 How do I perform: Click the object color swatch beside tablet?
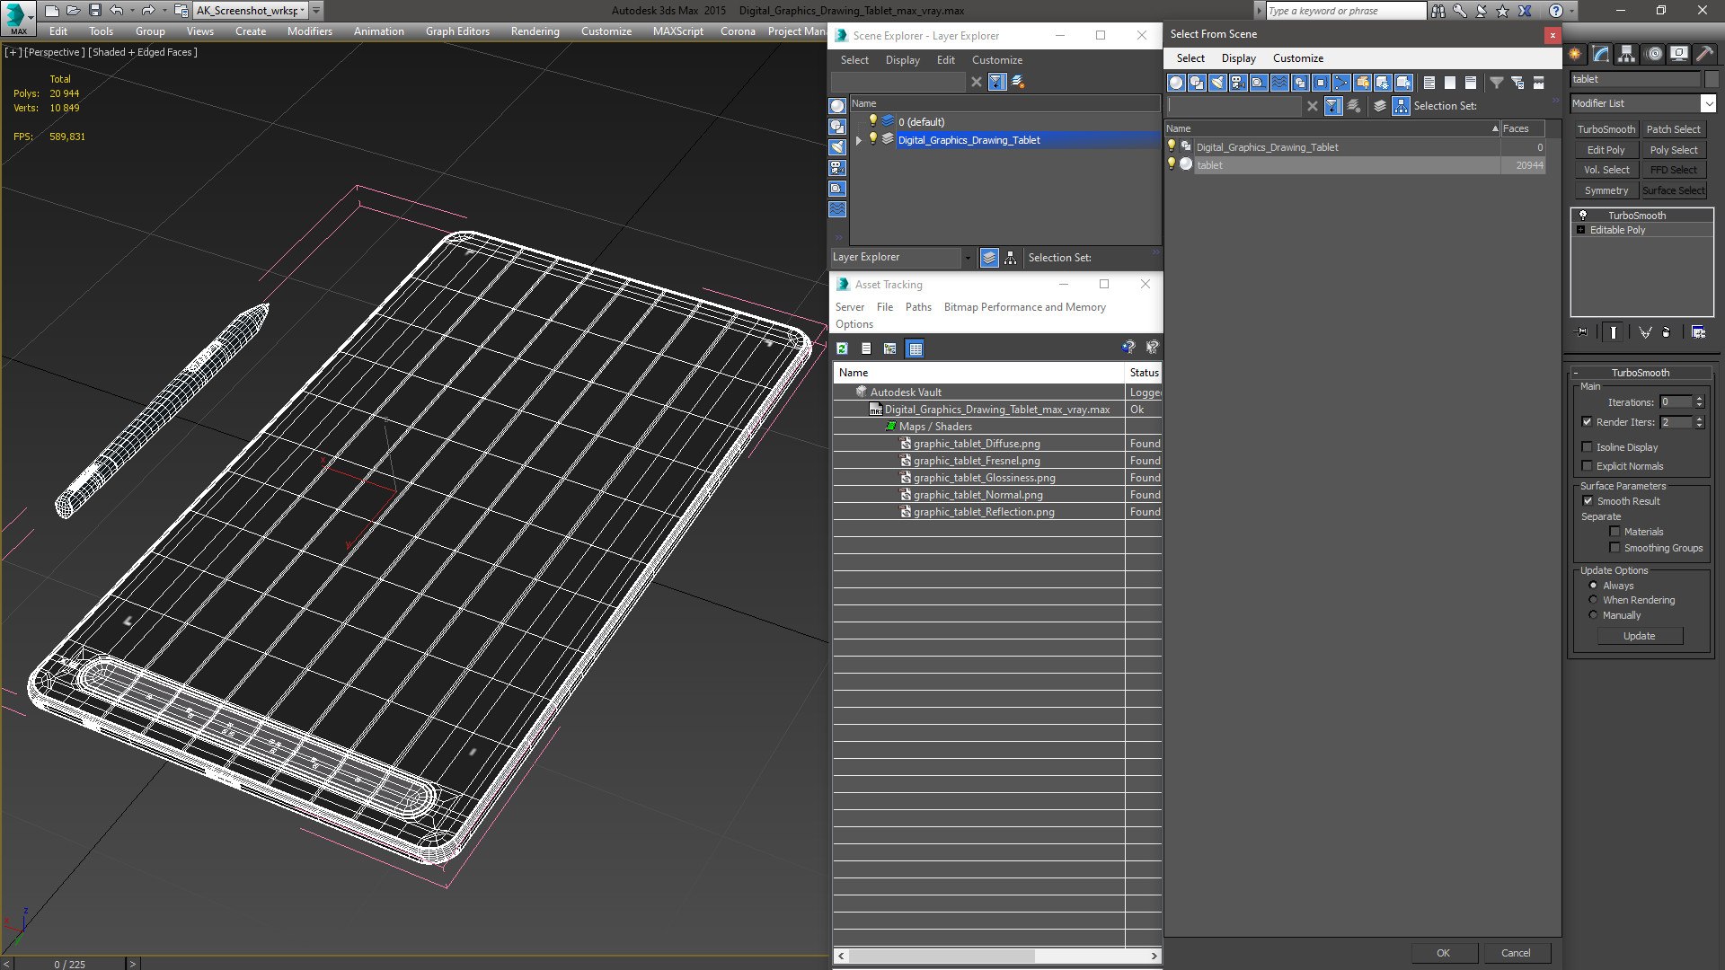click(x=1711, y=79)
